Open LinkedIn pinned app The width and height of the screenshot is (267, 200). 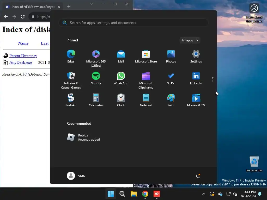coord(196,78)
